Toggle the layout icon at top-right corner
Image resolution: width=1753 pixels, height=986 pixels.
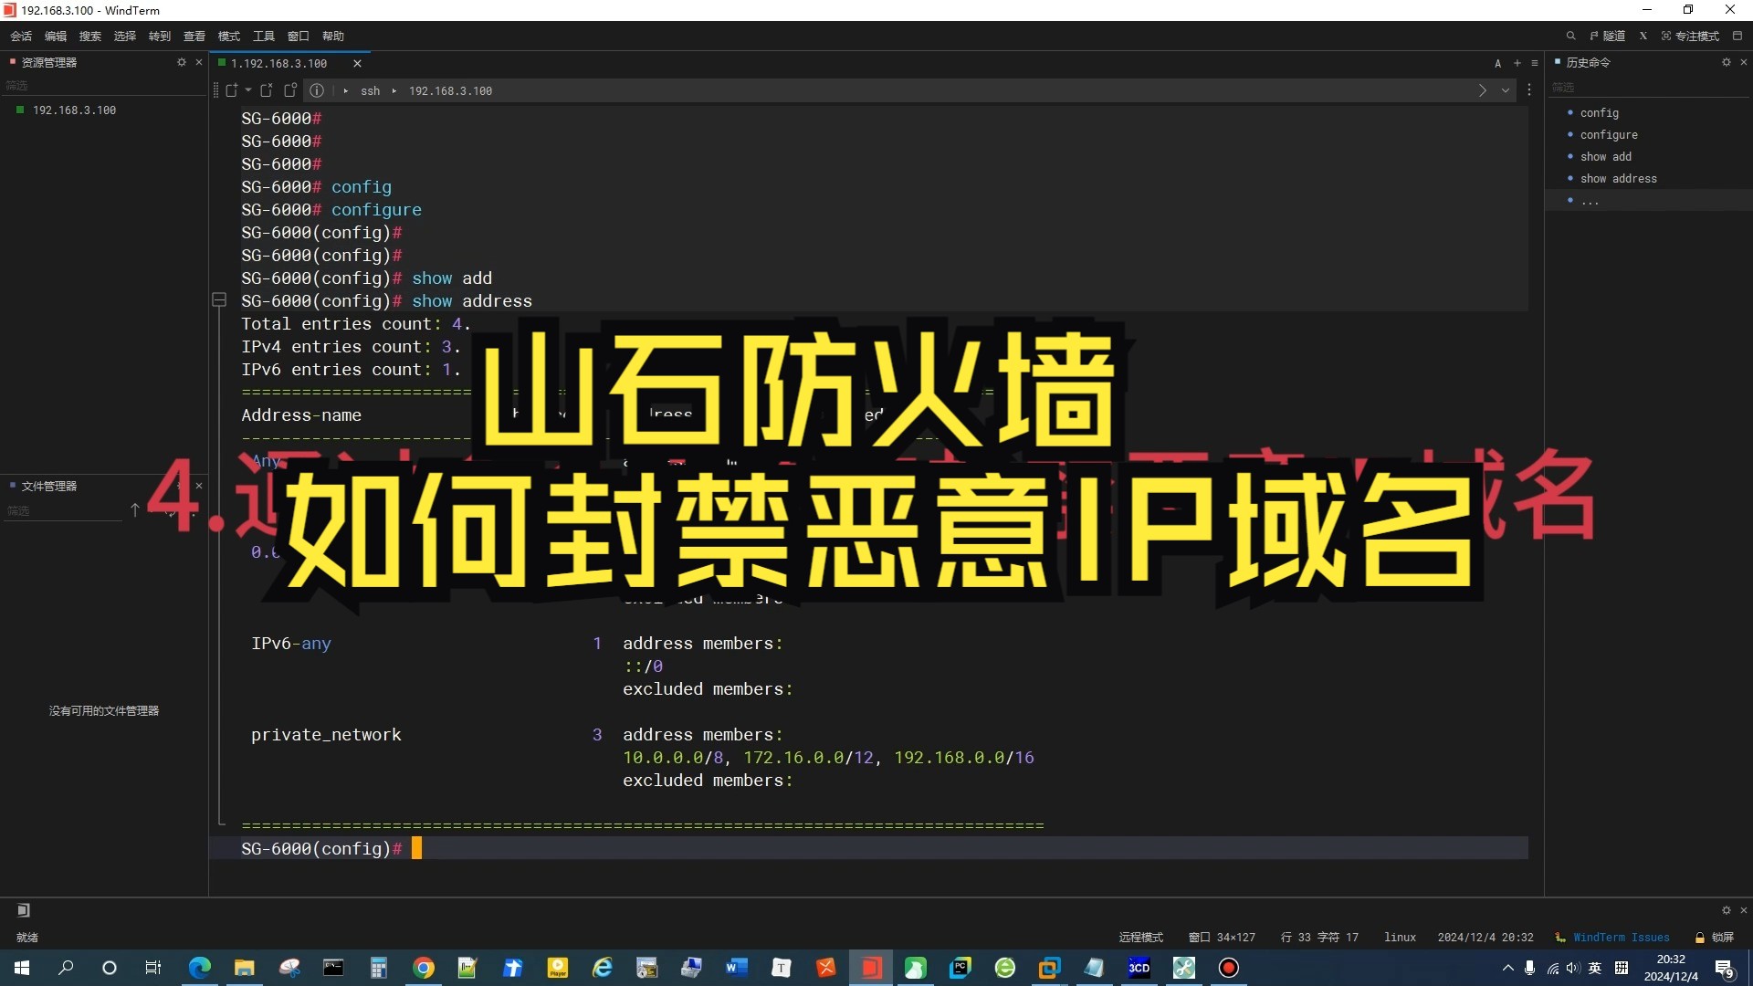pyautogui.click(x=1737, y=36)
